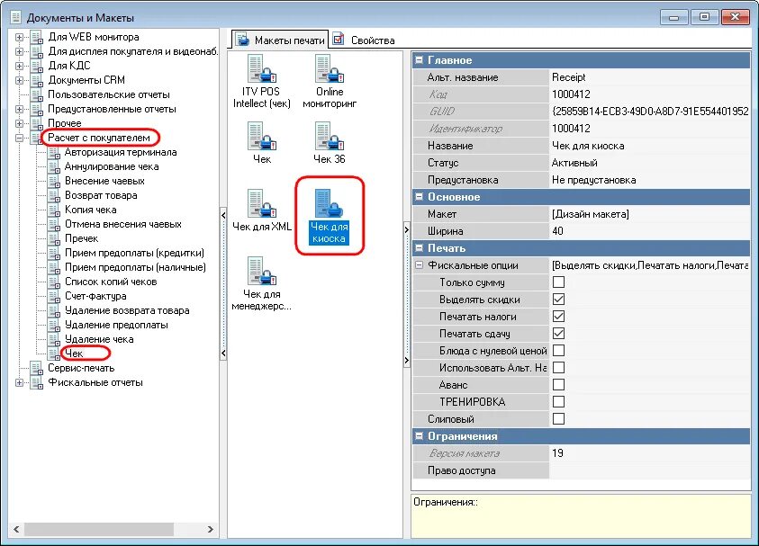Collapse the Расчет с покупателем tree branch
Image resolution: width=759 pixels, height=546 pixels.
pos(20,137)
